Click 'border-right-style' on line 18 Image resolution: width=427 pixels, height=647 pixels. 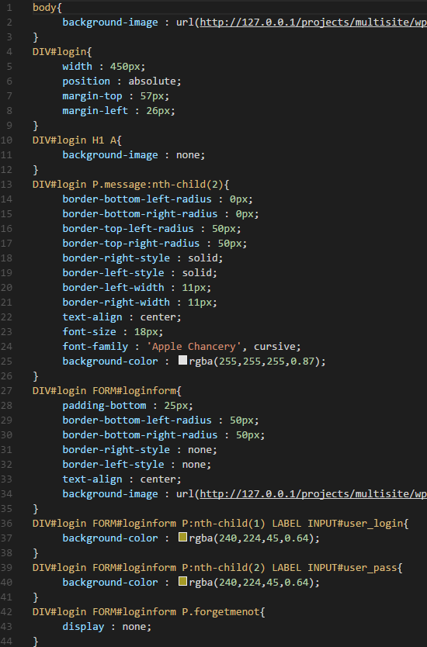pyautogui.click(x=116, y=258)
